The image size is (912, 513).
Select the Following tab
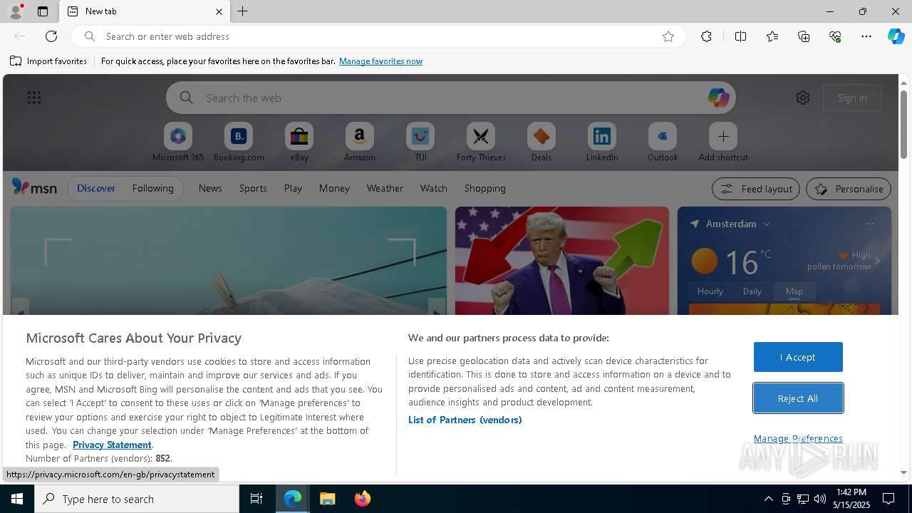(152, 188)
